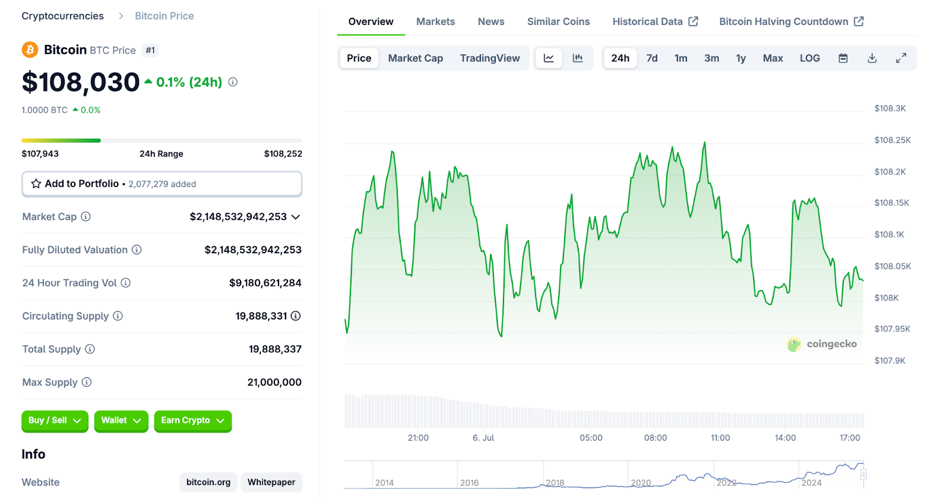Viewport: 950px width, 500px height.
Task: Click the #1 rank badge
Action: tap(150, 50)
